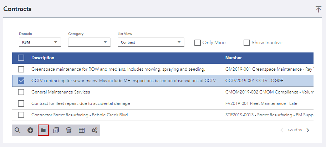Click the copy contract icon

tap(56, 130)
